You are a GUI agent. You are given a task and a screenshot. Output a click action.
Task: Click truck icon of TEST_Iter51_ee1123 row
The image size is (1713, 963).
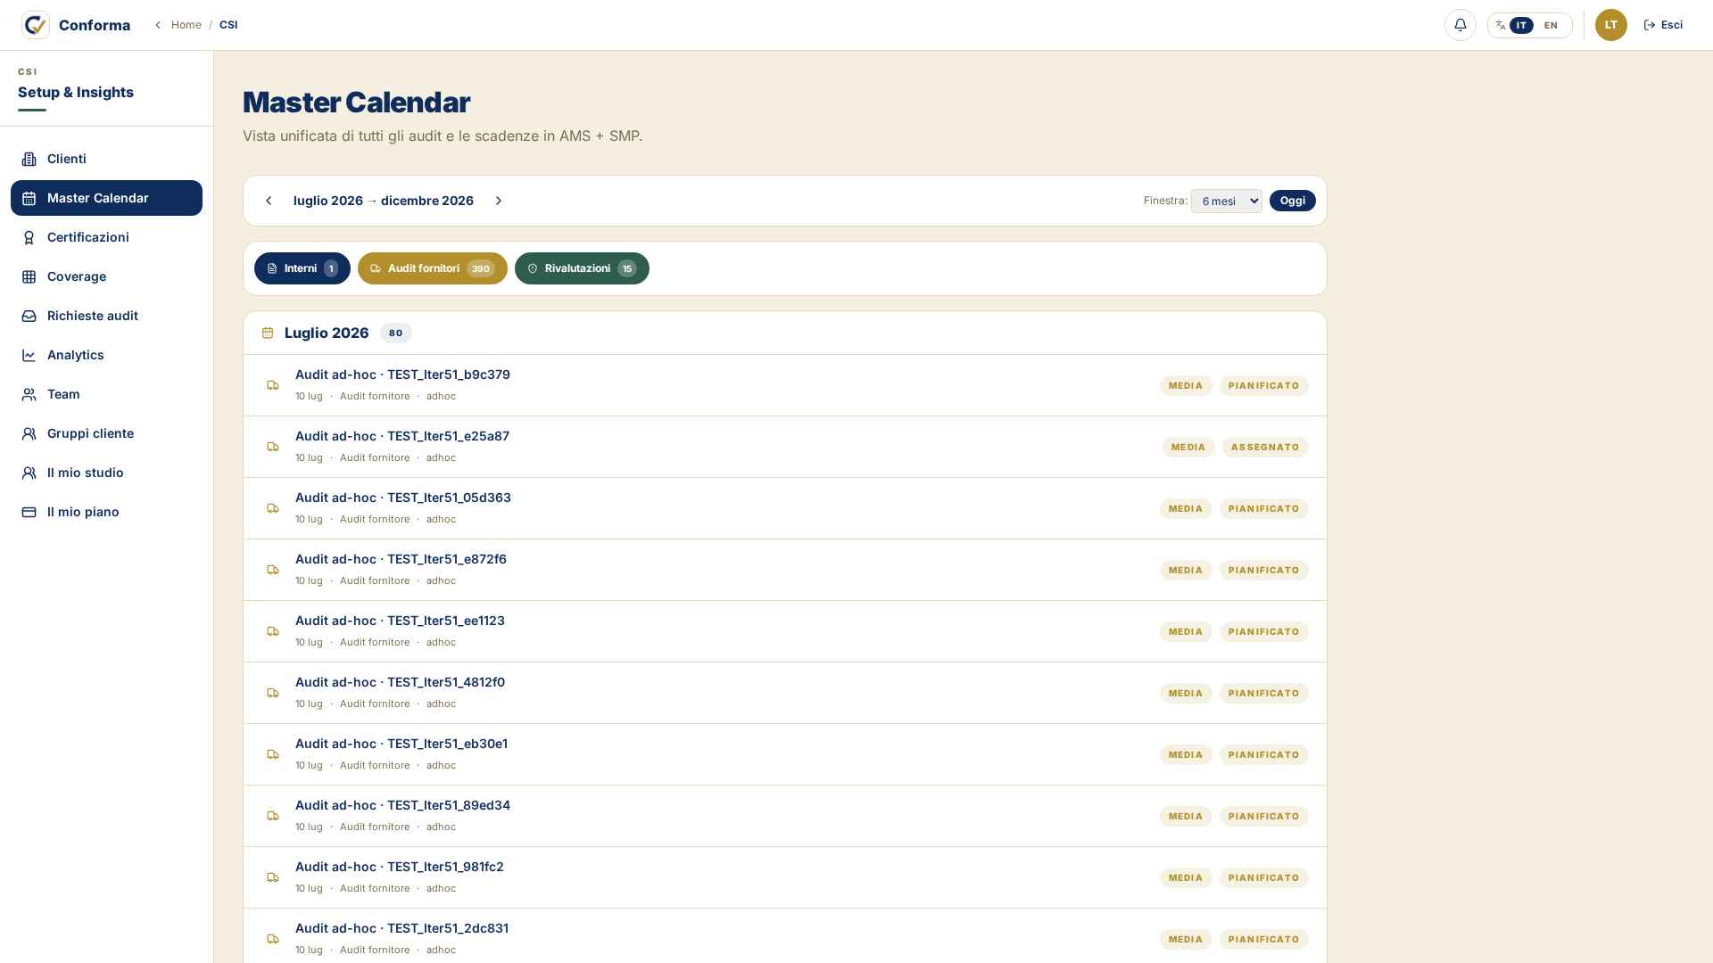(273, 631)
